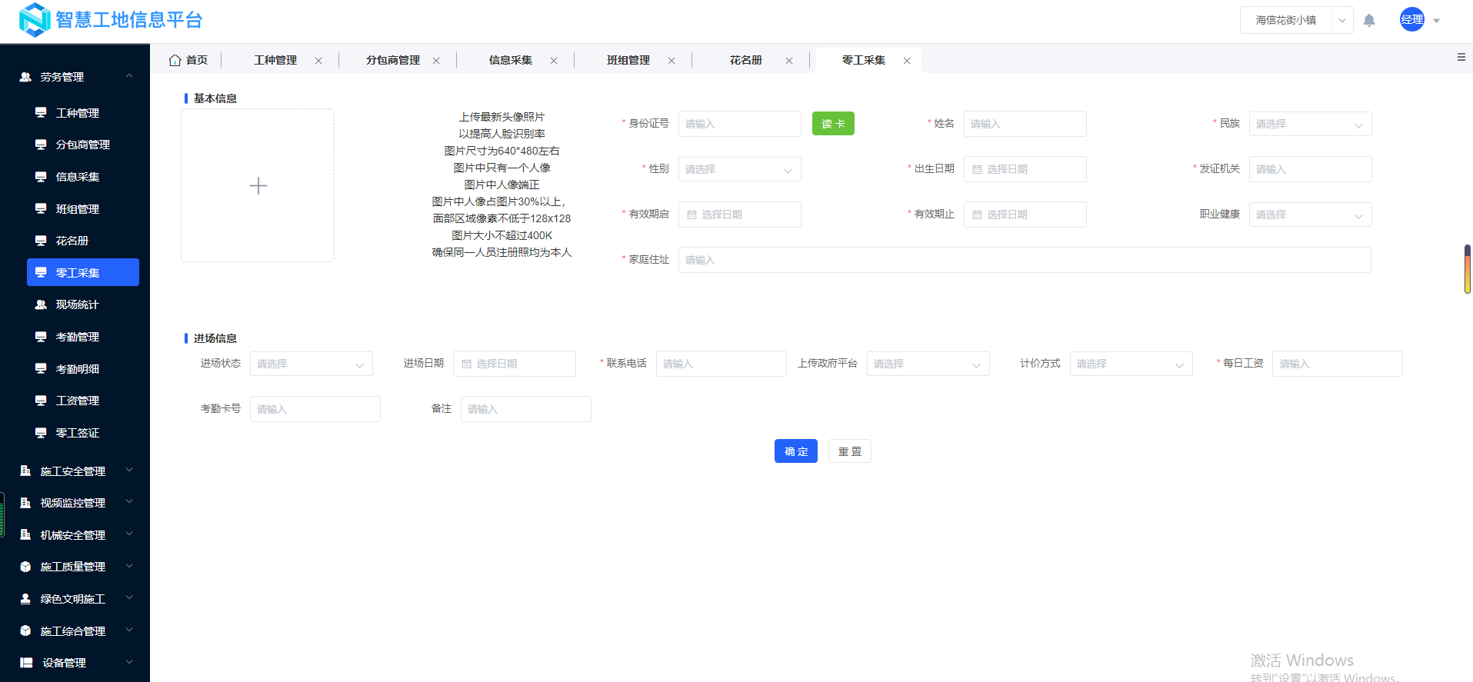Click the 联系电话 input field

pos(721,364)
